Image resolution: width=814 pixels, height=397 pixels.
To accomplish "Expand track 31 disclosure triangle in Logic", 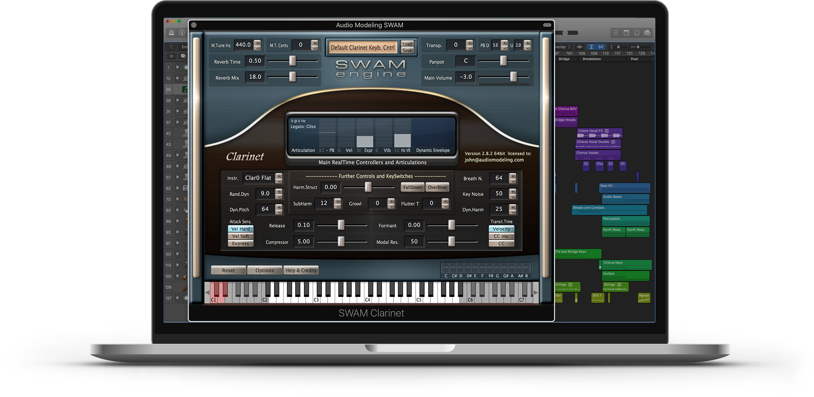I will pos(178,111).
